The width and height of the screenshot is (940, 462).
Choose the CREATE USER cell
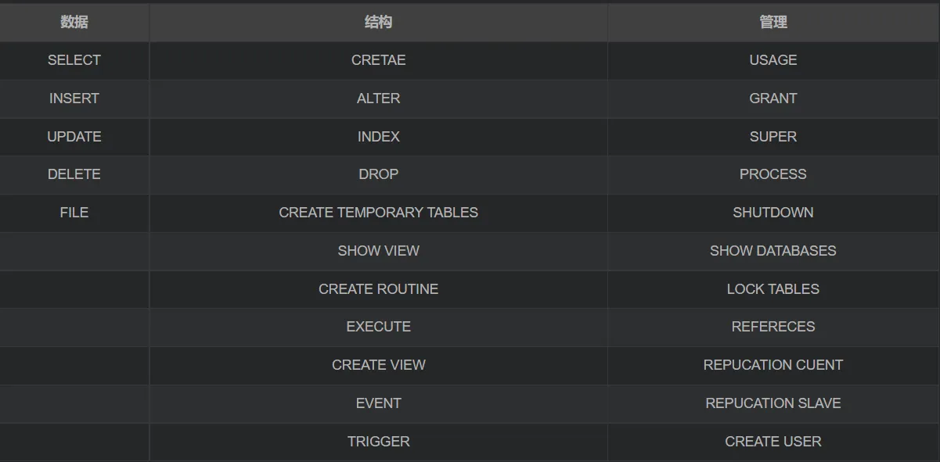(x=773, y=442)
